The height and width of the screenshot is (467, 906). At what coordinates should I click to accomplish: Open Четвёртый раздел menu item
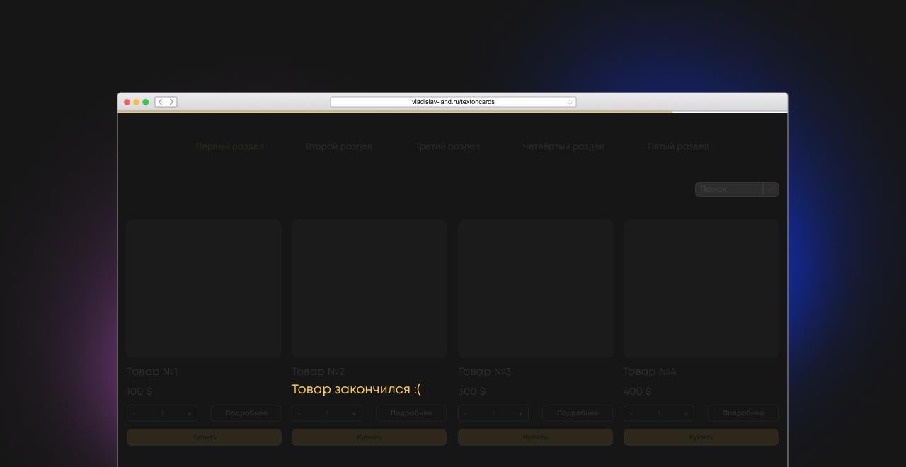(563, 146)
